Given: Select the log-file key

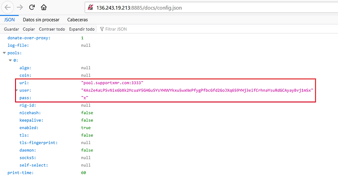Looking at the screenshot, I should [x=18, y=45].
